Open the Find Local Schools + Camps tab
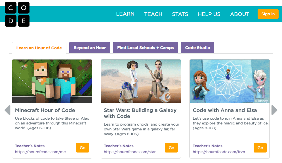This screenshot has height=163, width=282. tap(145, 48)
